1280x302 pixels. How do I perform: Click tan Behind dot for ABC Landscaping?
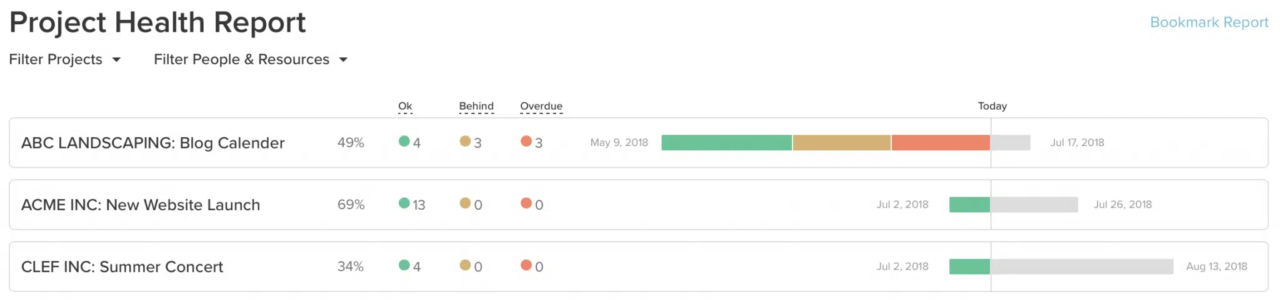pyautogui.click(x=465, y=141)
